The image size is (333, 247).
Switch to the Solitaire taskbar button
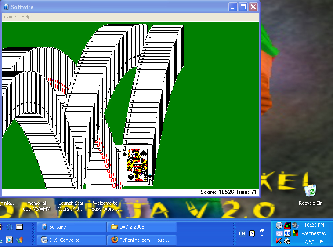tap(71, 227)
